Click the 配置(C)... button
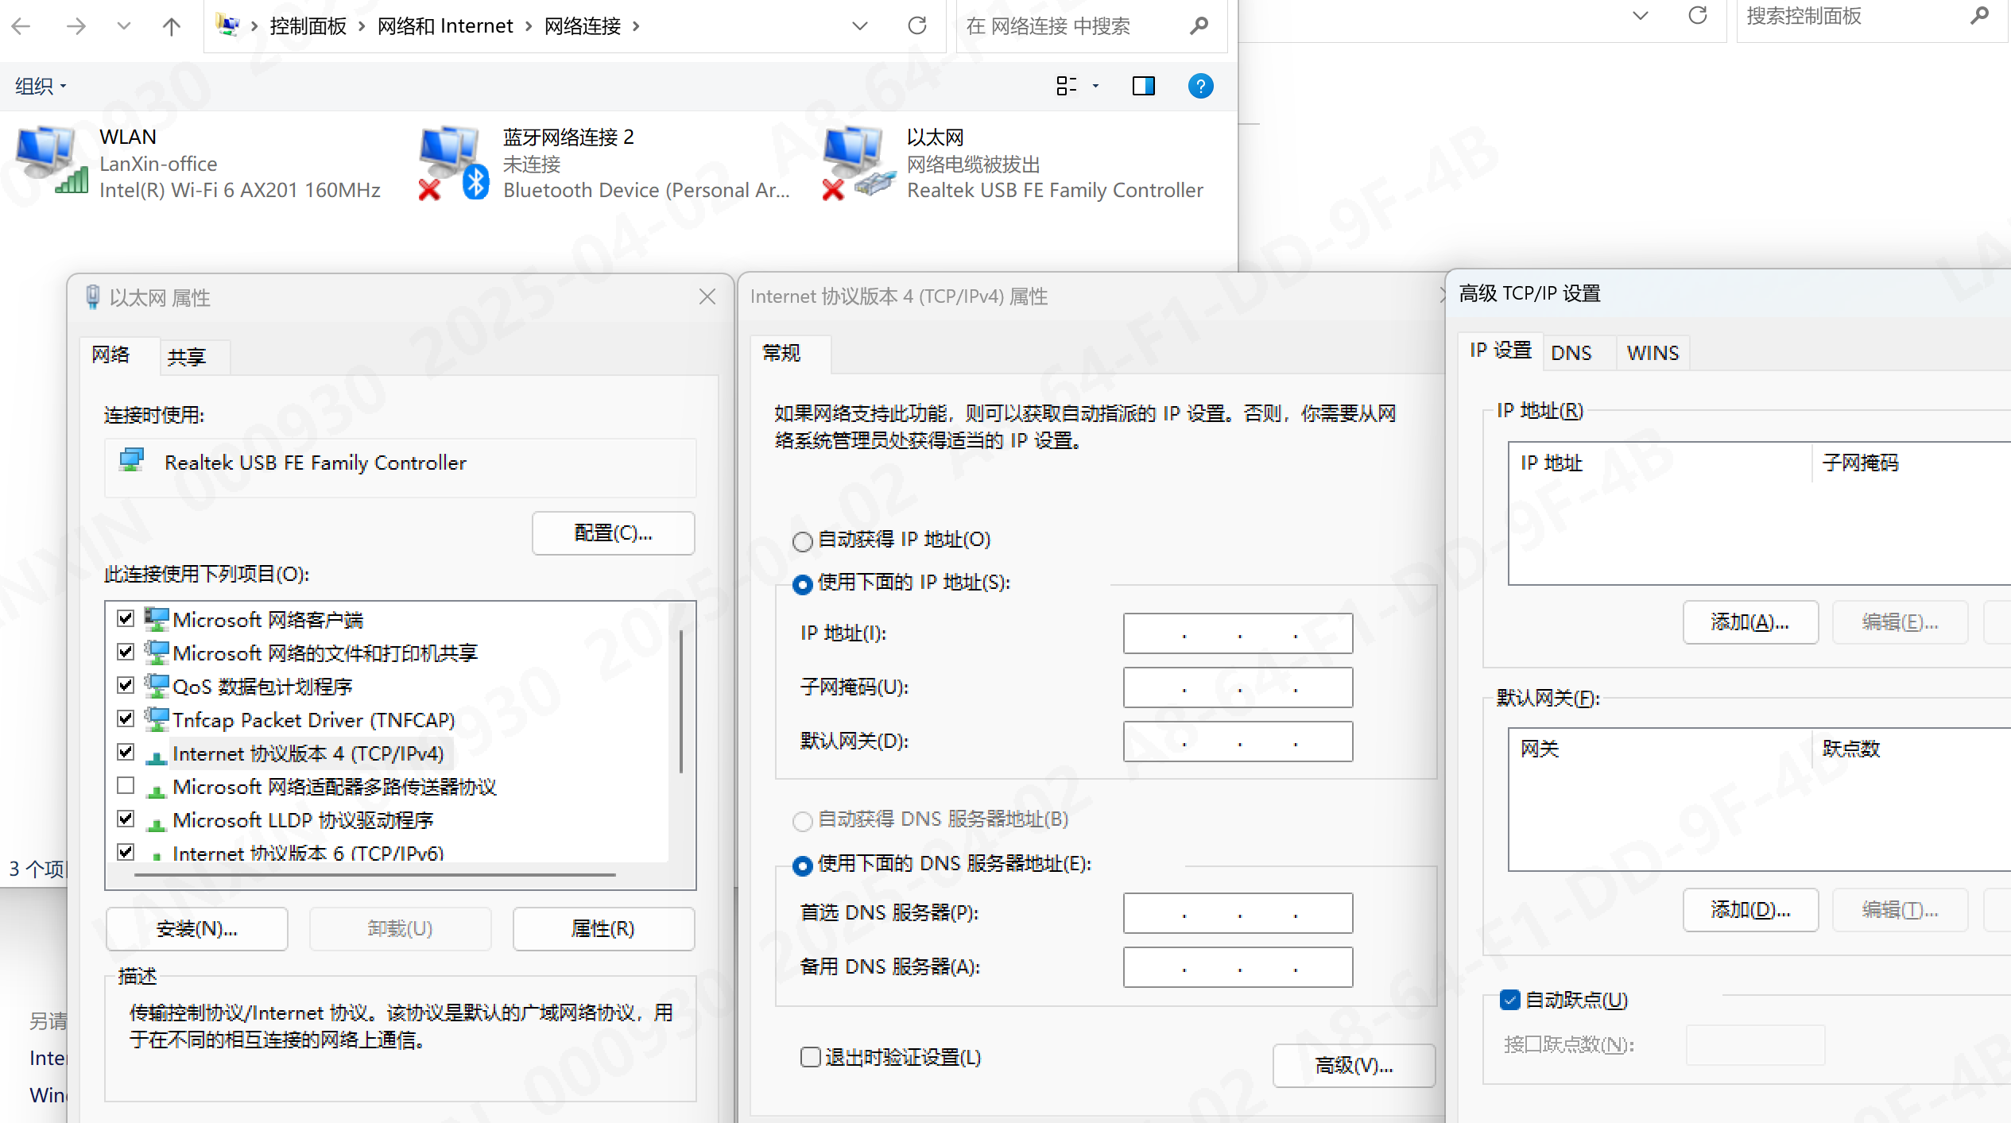 click(x=613, y=532)
